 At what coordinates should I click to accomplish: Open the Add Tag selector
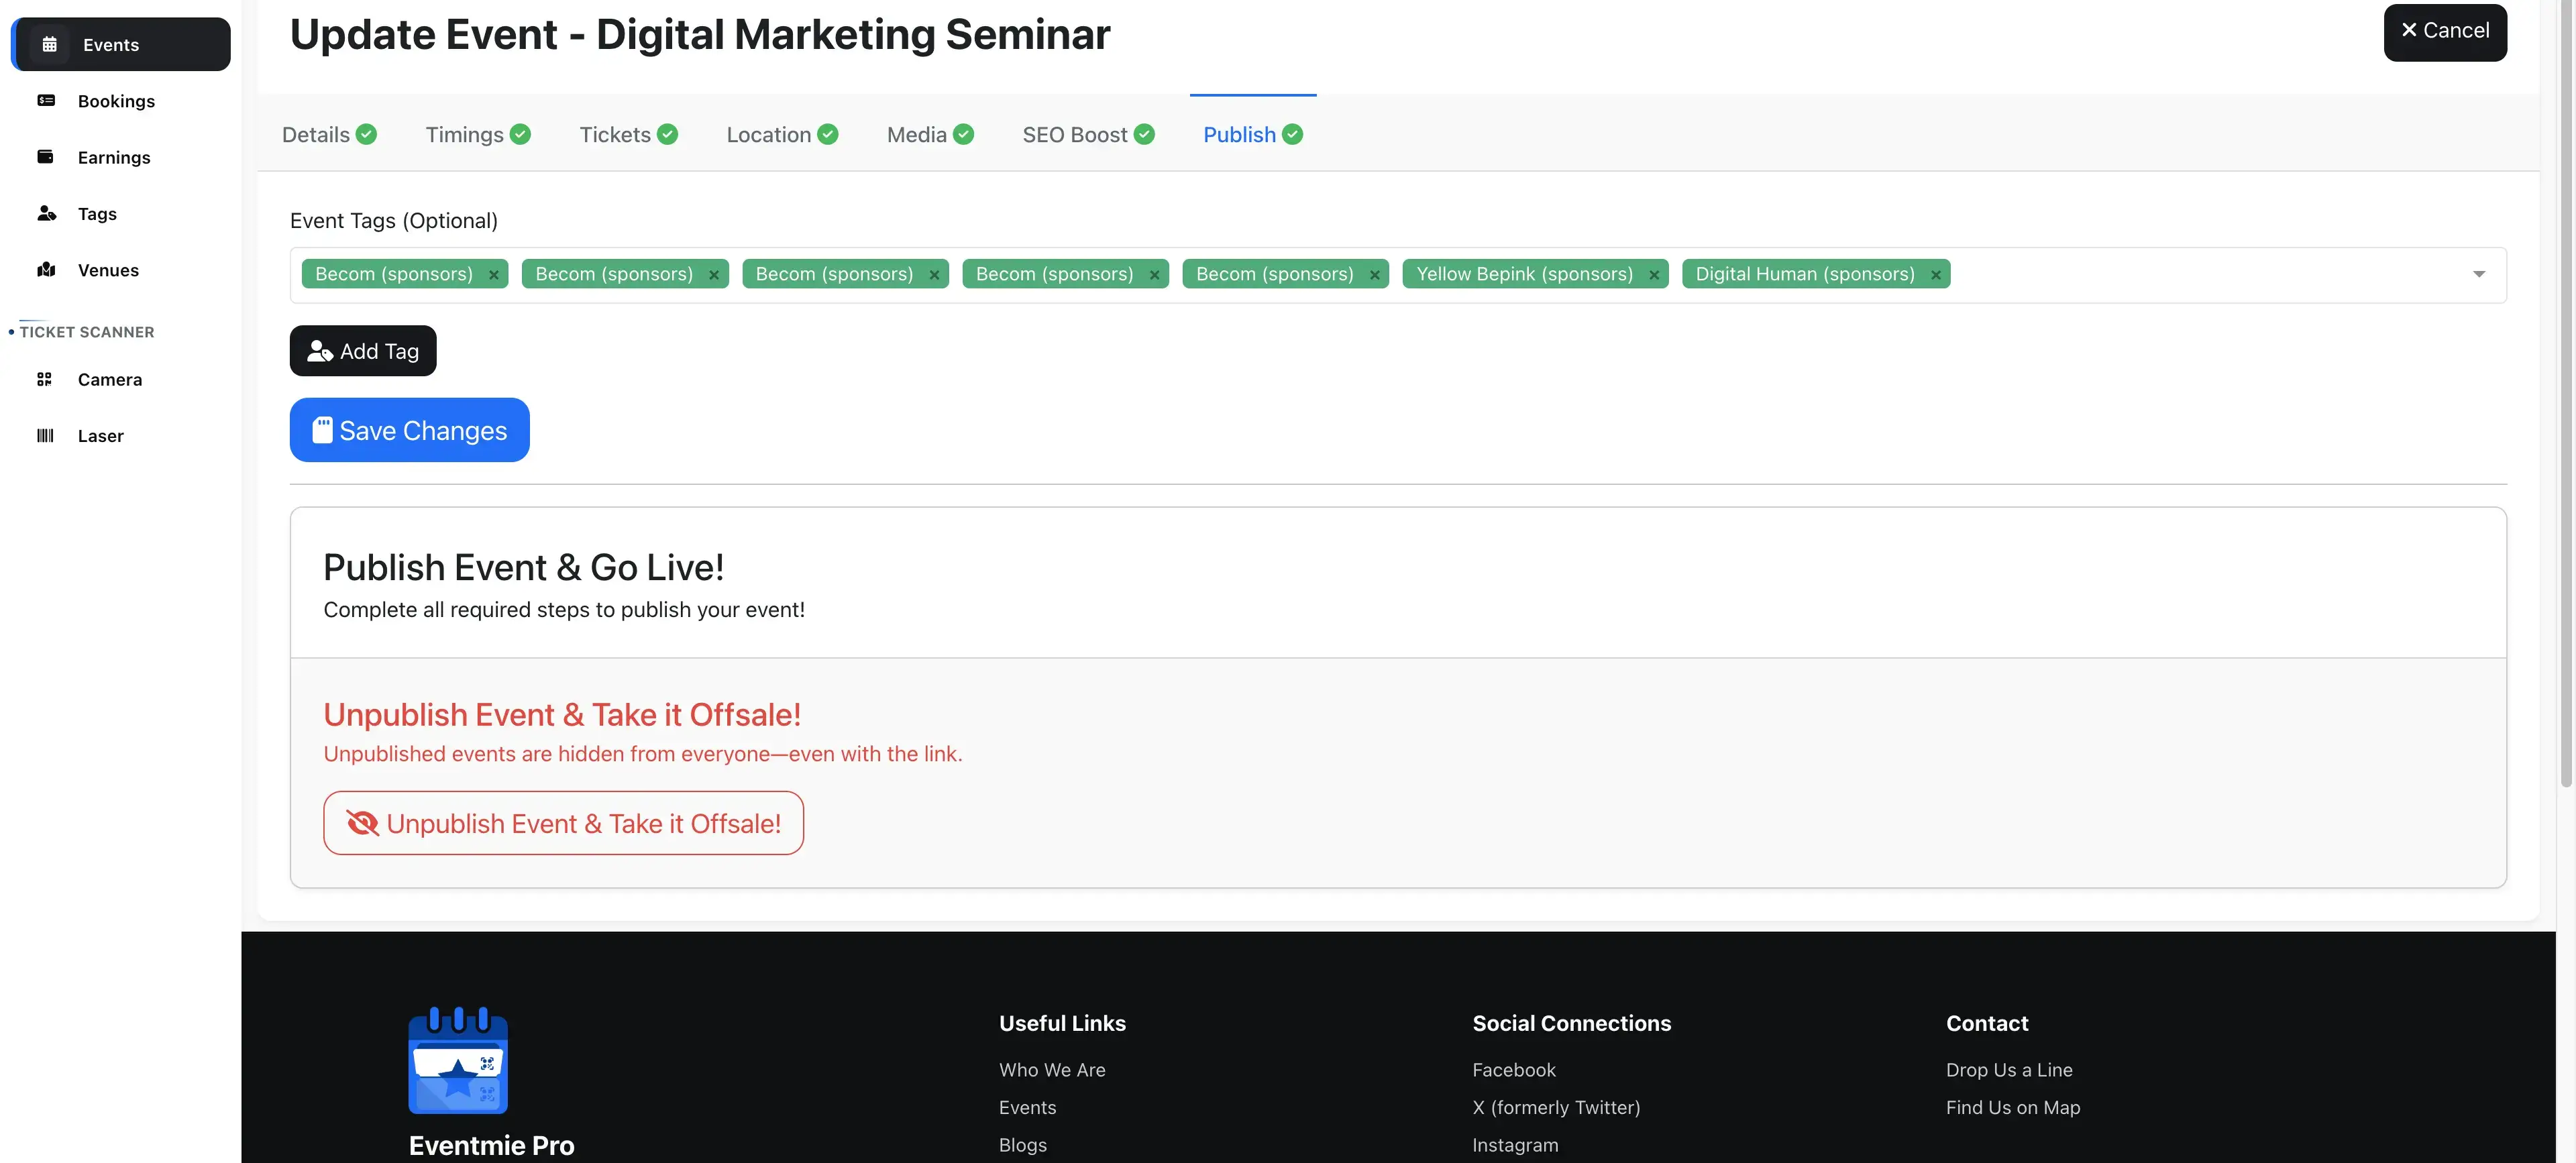click(x=362, y=350)
